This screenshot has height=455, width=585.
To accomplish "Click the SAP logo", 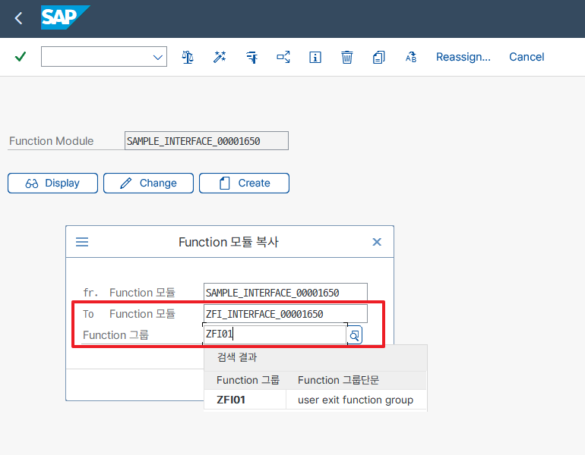I will tap(65, 17).
